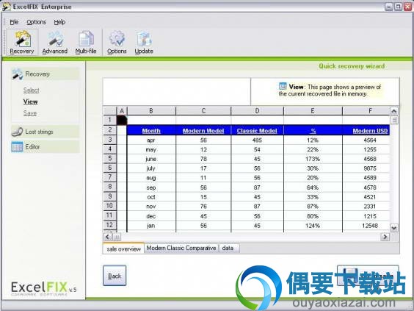Screen dimensions: 414x311
Task: Click the % column header link
Action: [313, 131]
